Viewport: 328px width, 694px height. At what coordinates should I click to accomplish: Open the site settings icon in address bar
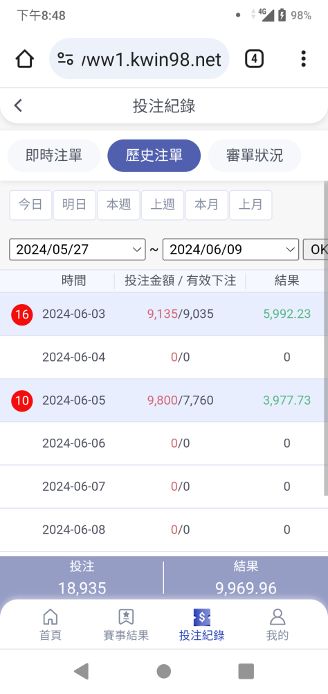[x=65, y=59]
